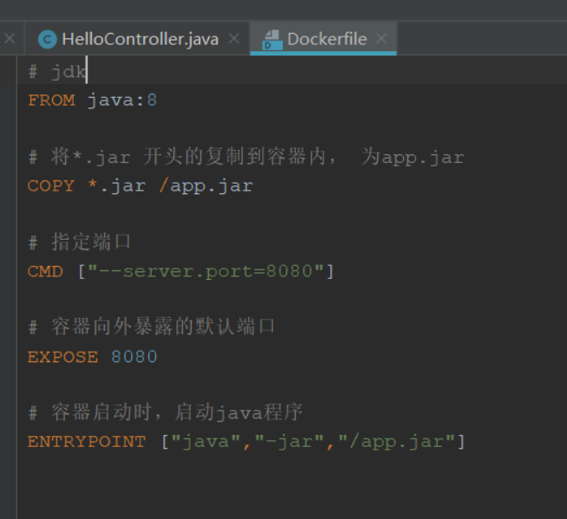Click the ENTRYPOINT keyword
Screen dimensions: 567x519
[x=87, y=442]
